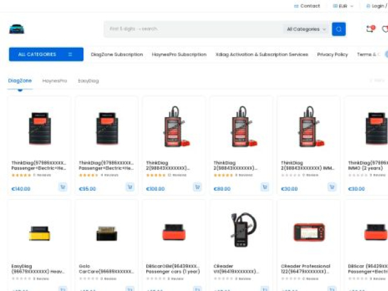Click the hamburger icon in All Categories button

(x=70, y=54)
